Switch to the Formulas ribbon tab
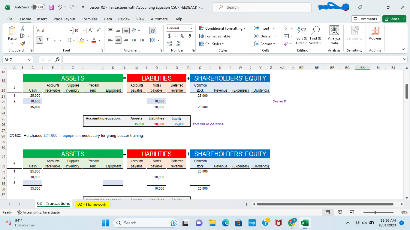410x230 pixels. [x=89, y=19]
